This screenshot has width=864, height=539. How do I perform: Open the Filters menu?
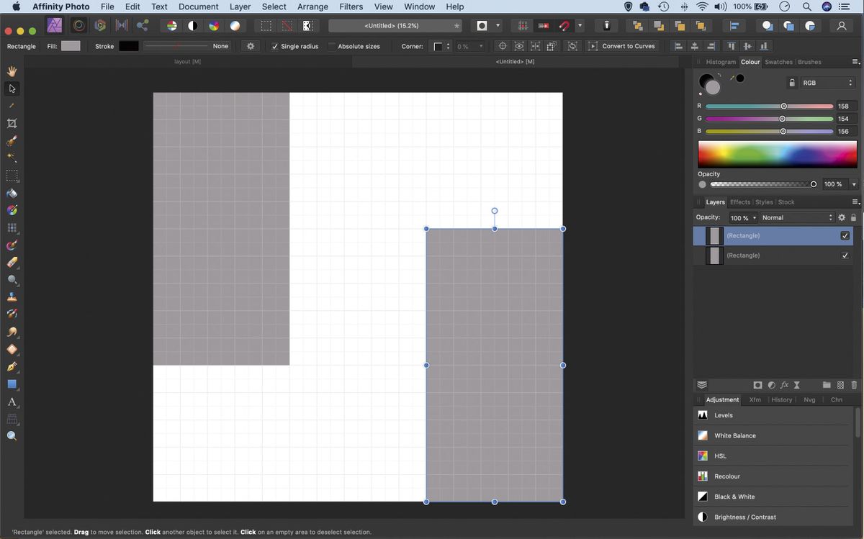(351, 6)
